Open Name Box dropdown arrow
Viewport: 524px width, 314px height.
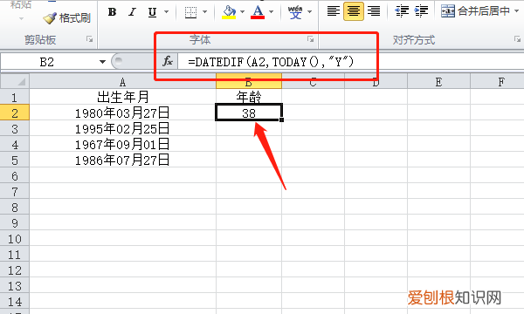pyautogui.click(x=102, y=62)
